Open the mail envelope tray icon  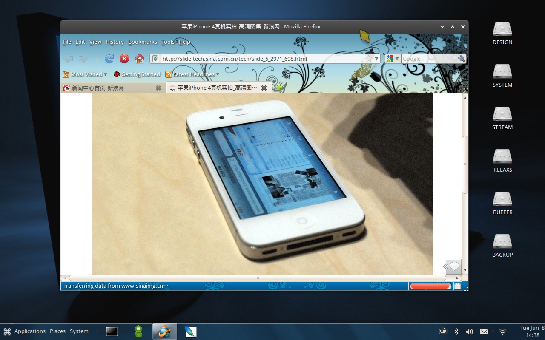pyautogui.click(x=484, y=331)
